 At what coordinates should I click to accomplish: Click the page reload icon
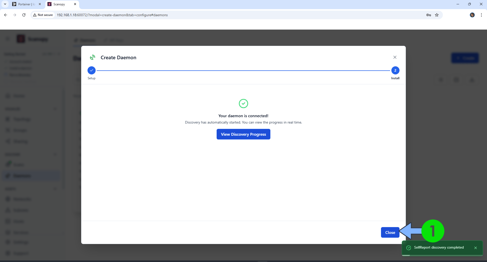pos(24,15)
